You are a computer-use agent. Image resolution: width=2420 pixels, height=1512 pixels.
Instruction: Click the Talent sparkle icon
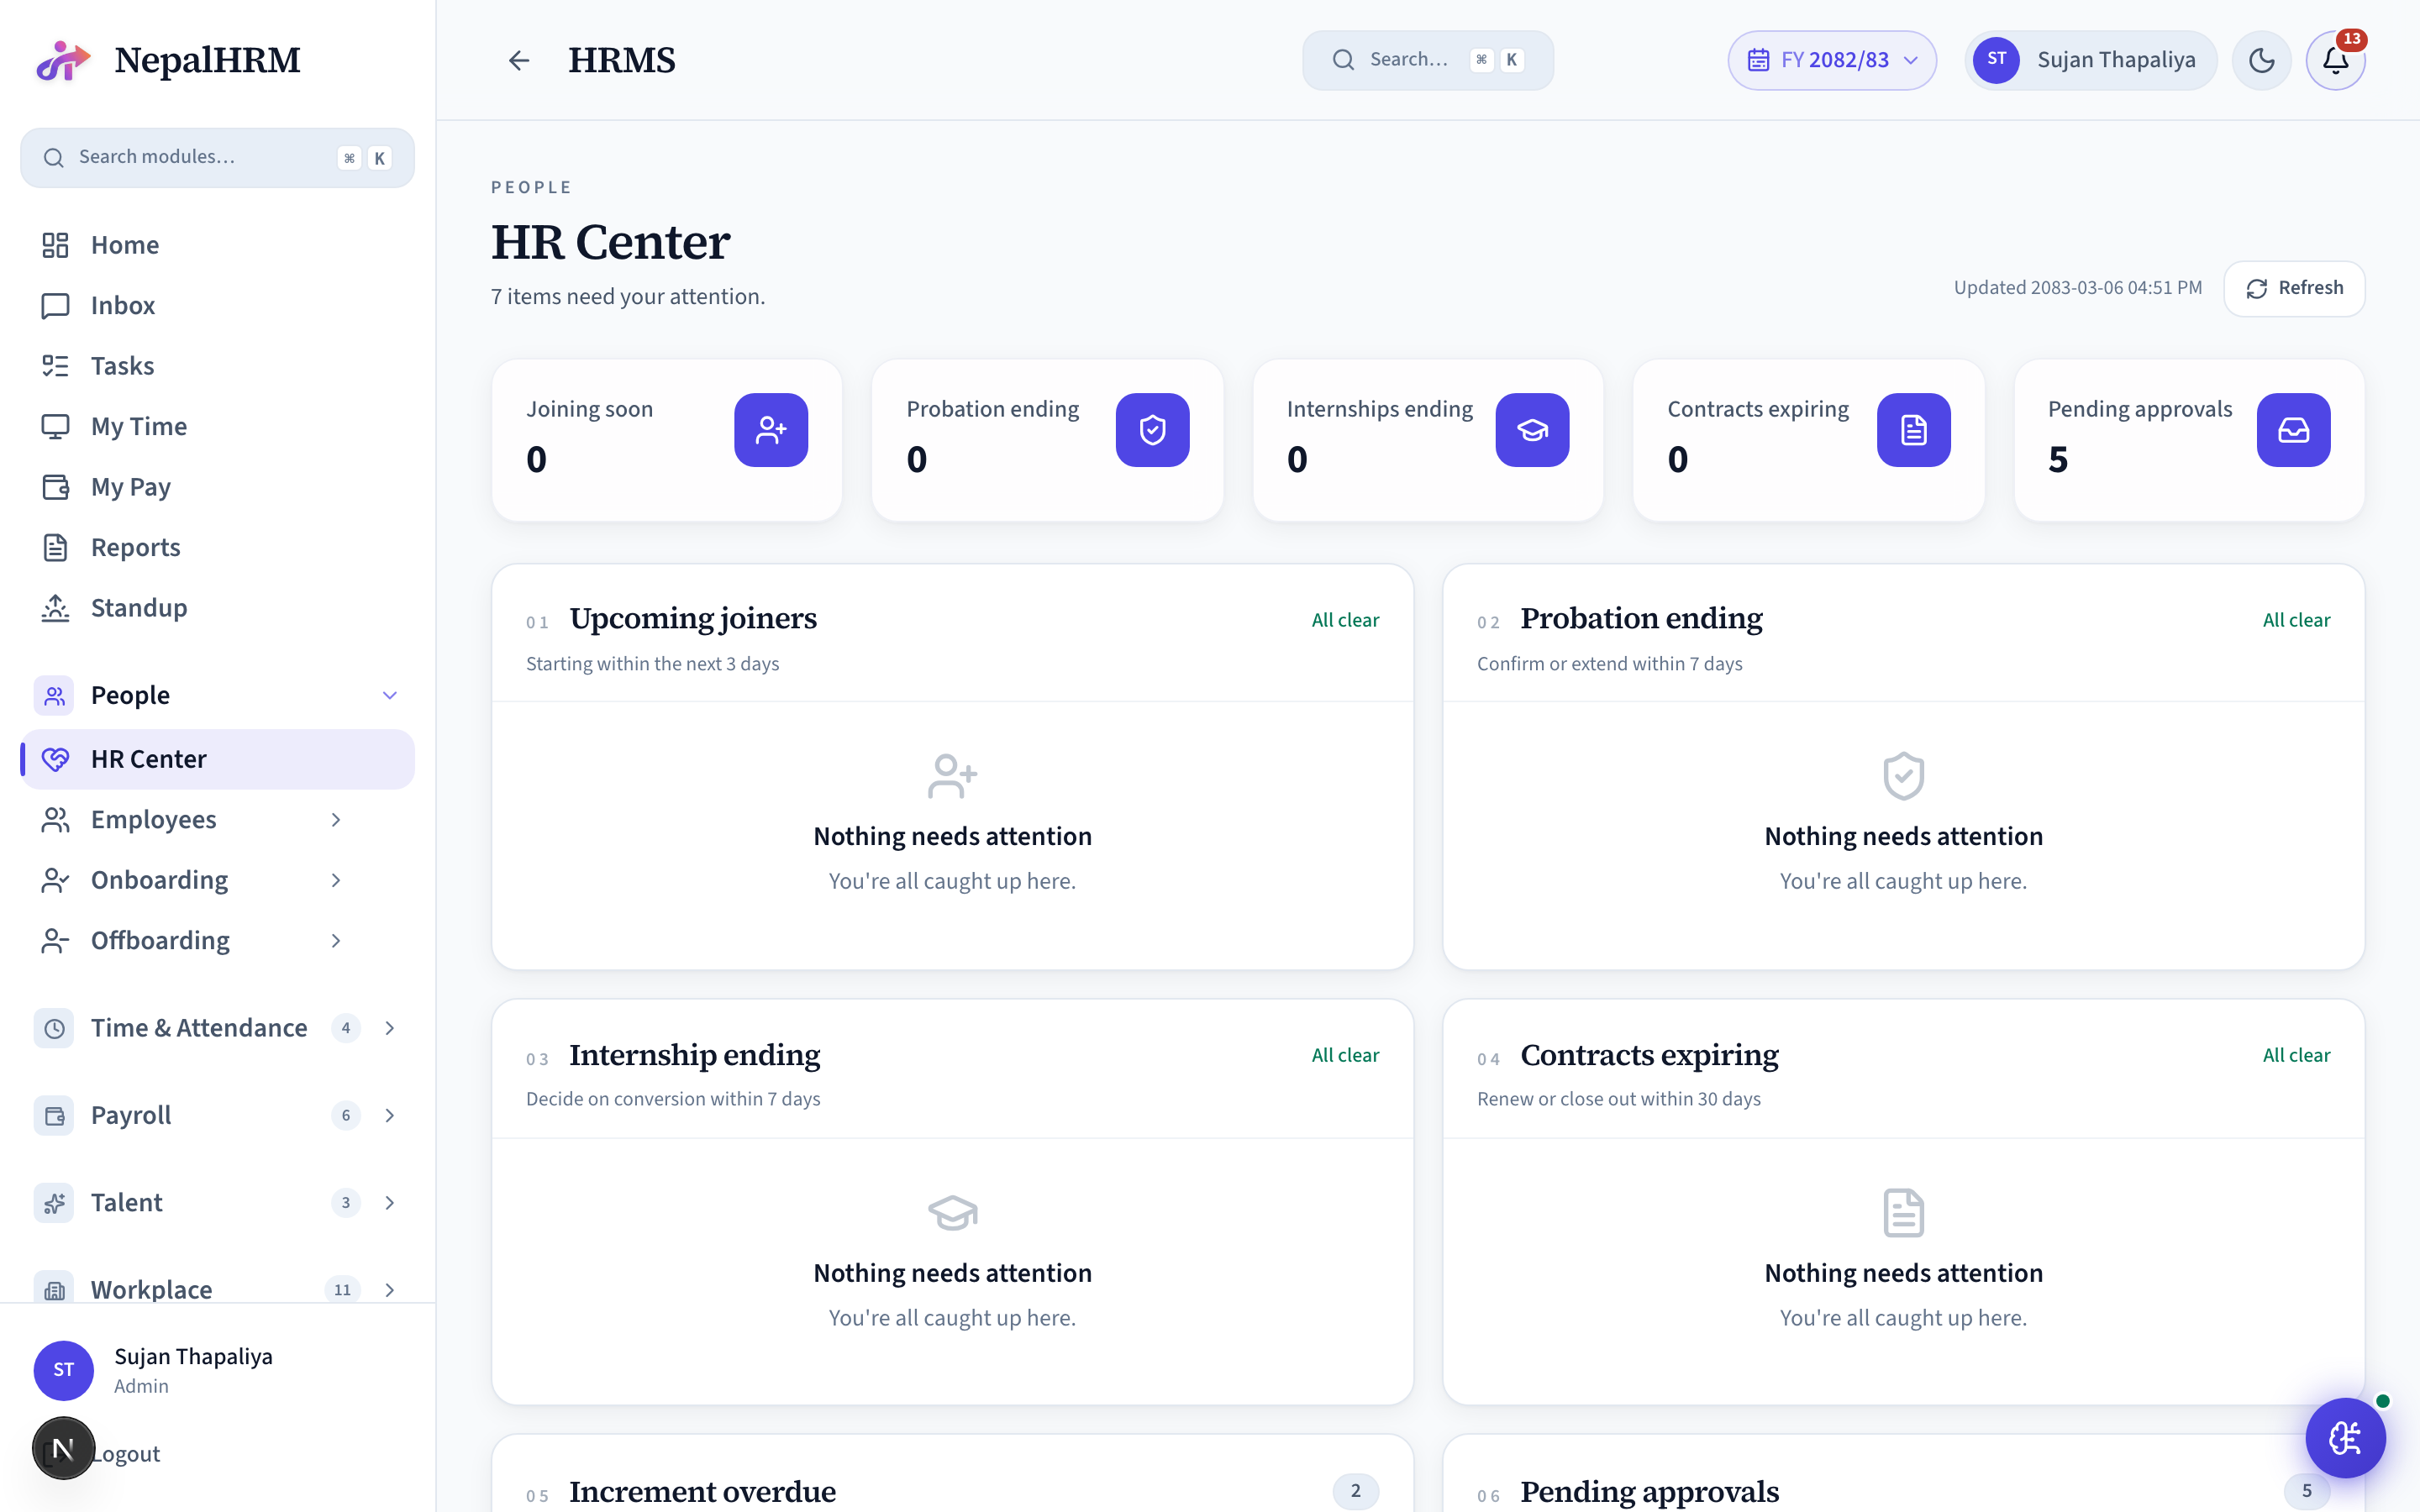(x=54, y=1203)
